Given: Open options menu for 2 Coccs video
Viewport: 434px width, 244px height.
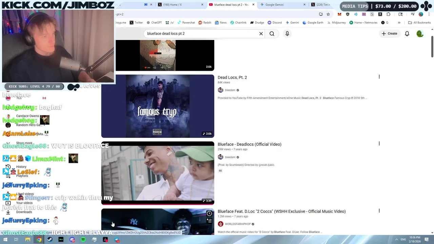Looking at the screenshot, I should pyautogui.click(x=379, y=211).
